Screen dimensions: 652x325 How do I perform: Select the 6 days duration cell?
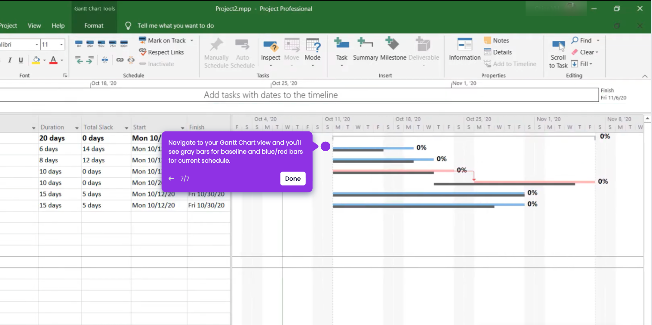click(60, 149)
